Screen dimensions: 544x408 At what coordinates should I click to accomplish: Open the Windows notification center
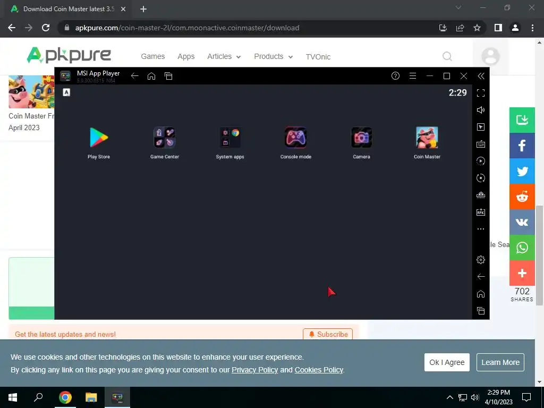point(526,397)
